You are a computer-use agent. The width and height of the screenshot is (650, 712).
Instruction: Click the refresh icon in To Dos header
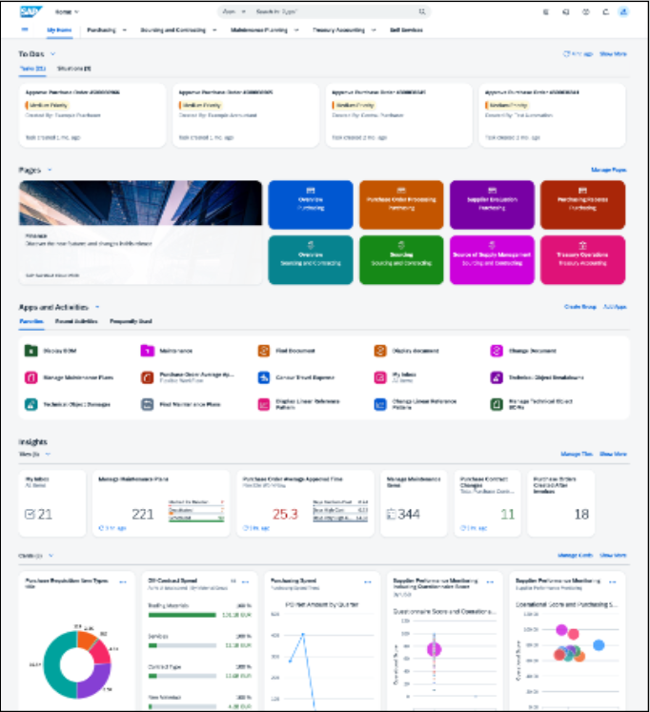566,53
